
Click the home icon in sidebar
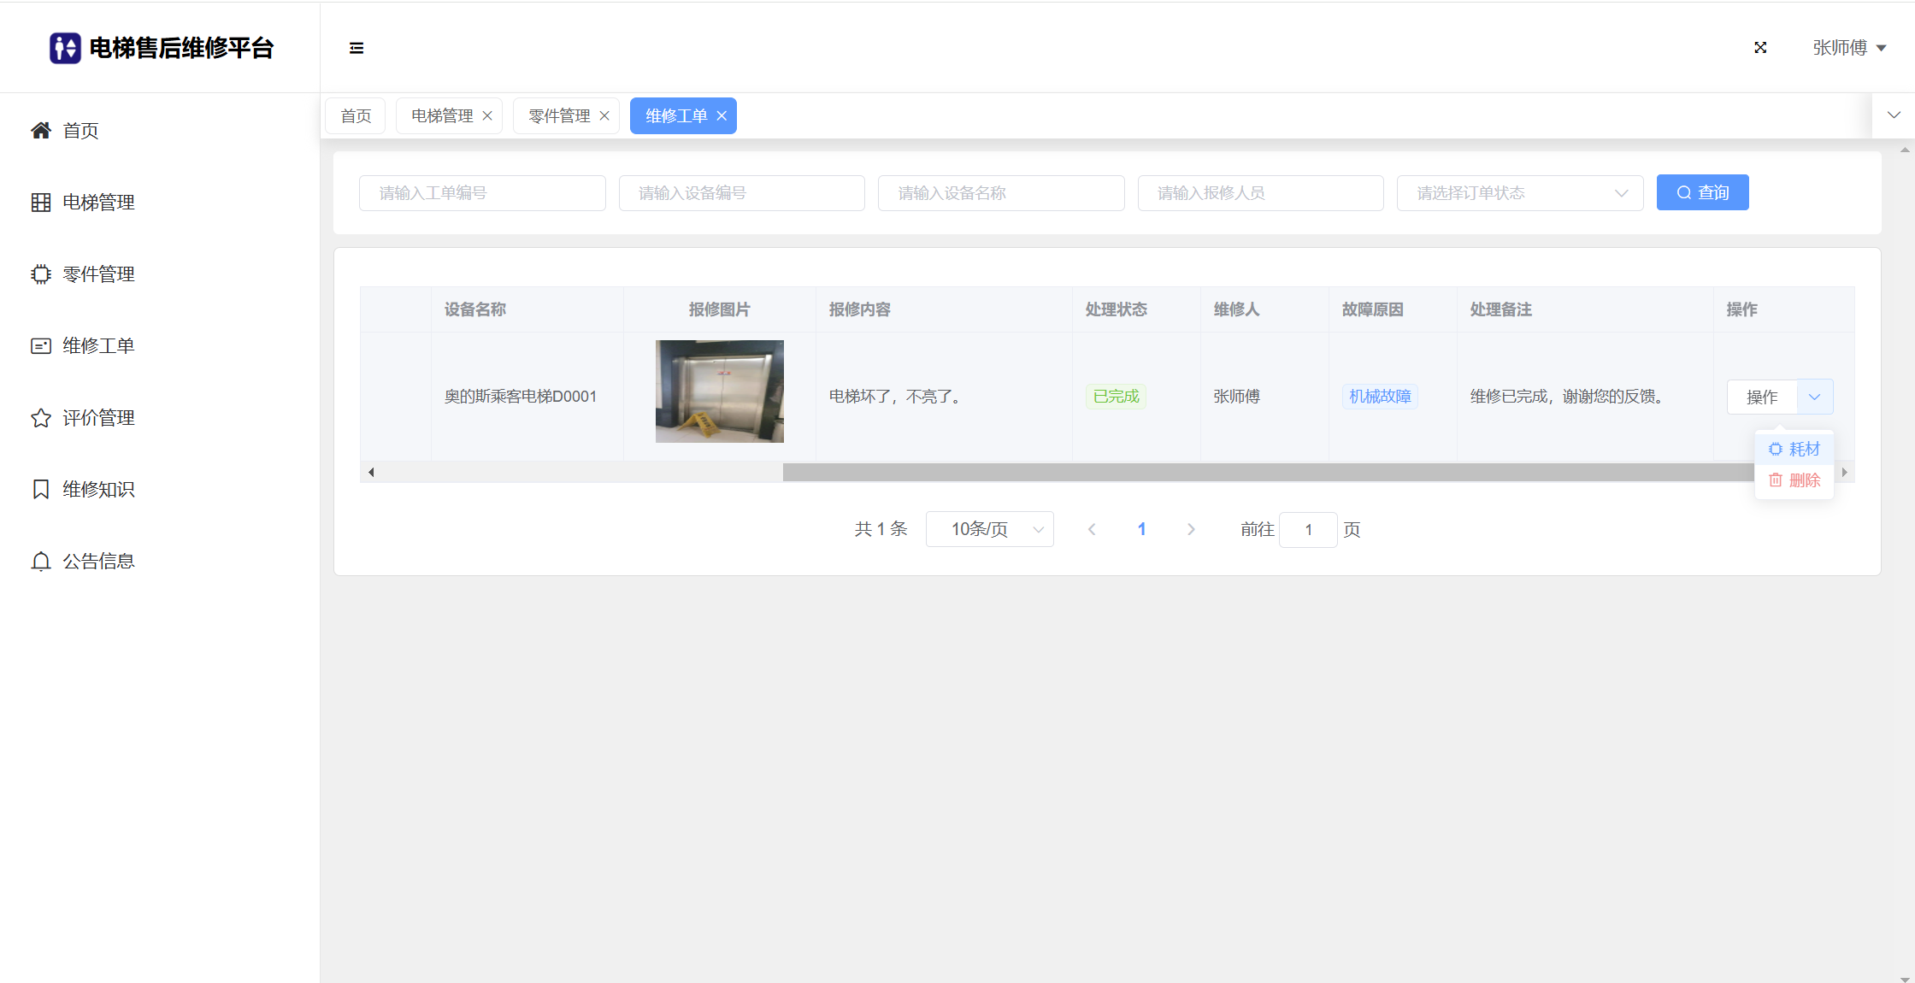click(x=40, y=131)
